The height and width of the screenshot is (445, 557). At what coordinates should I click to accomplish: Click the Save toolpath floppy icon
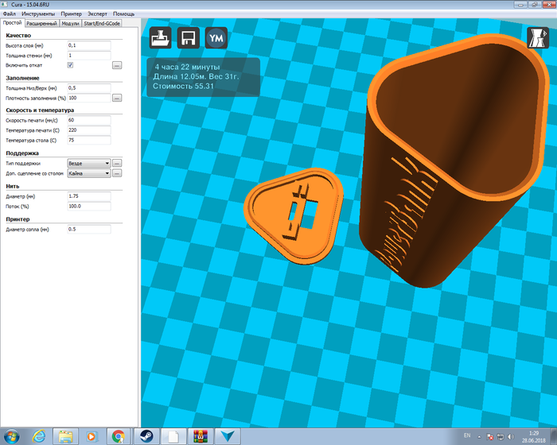click(x=189, y=39)
